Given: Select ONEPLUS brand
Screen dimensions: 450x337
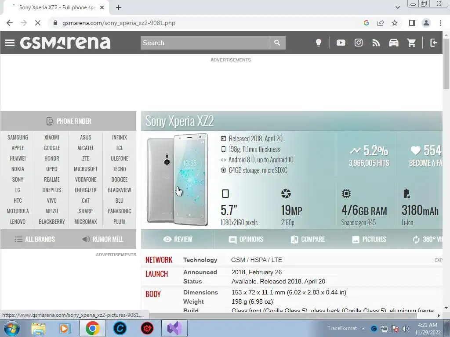Looking at the screenshot, I should pos(52,190).
